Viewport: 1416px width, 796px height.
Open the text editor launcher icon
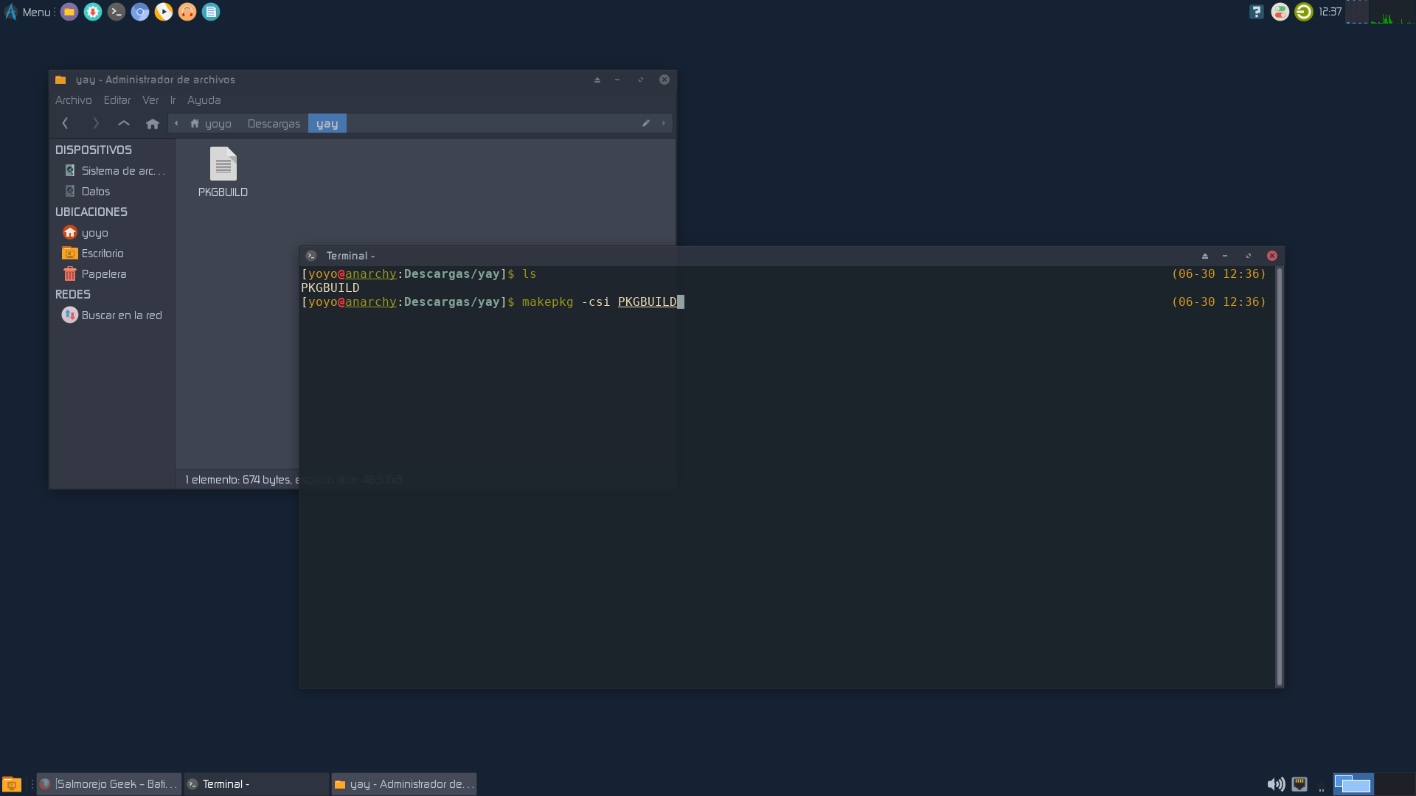[x=211, y=12]
